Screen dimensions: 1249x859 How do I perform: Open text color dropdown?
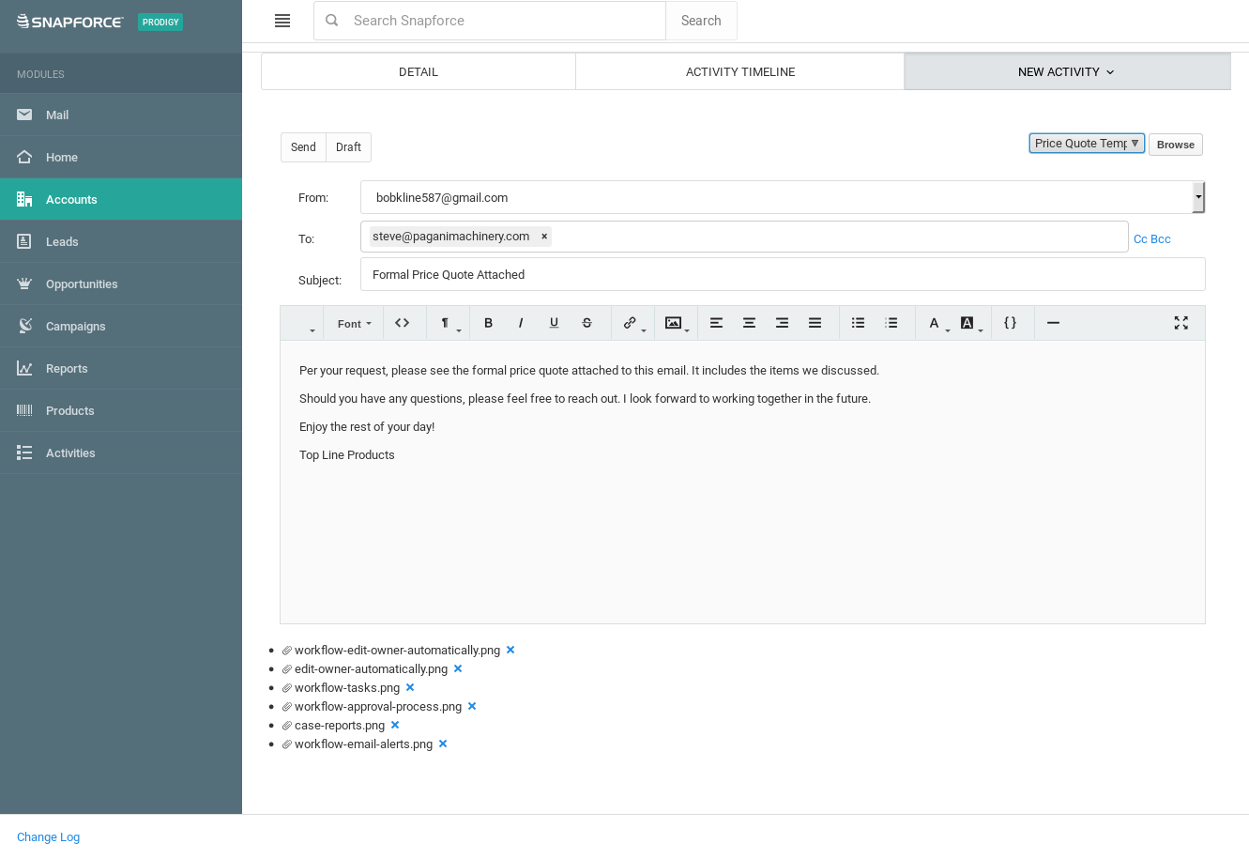coord(938,323)
